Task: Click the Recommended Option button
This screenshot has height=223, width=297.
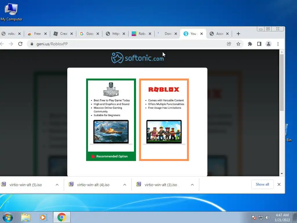Action: coord(111,156)
